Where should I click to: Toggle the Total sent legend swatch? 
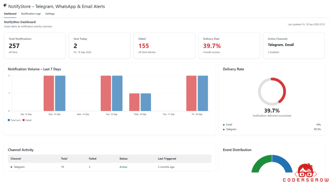point(9,120)
